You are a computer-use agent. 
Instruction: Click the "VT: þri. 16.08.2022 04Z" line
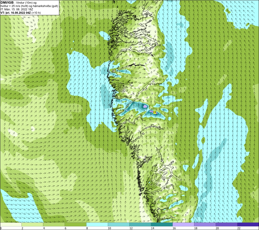click(x=16, y=12)
